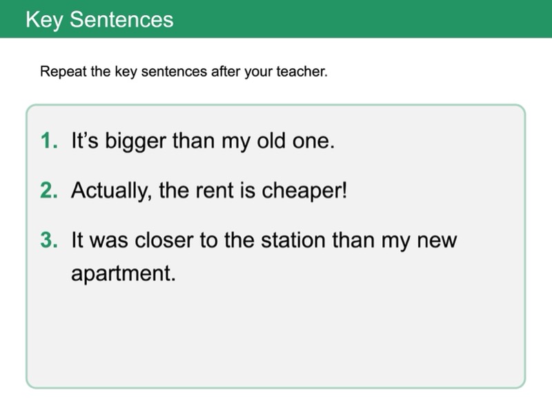Select the instruction line about repeating sentences
Screen dimensions: 552x414
(x=184, y=71)
